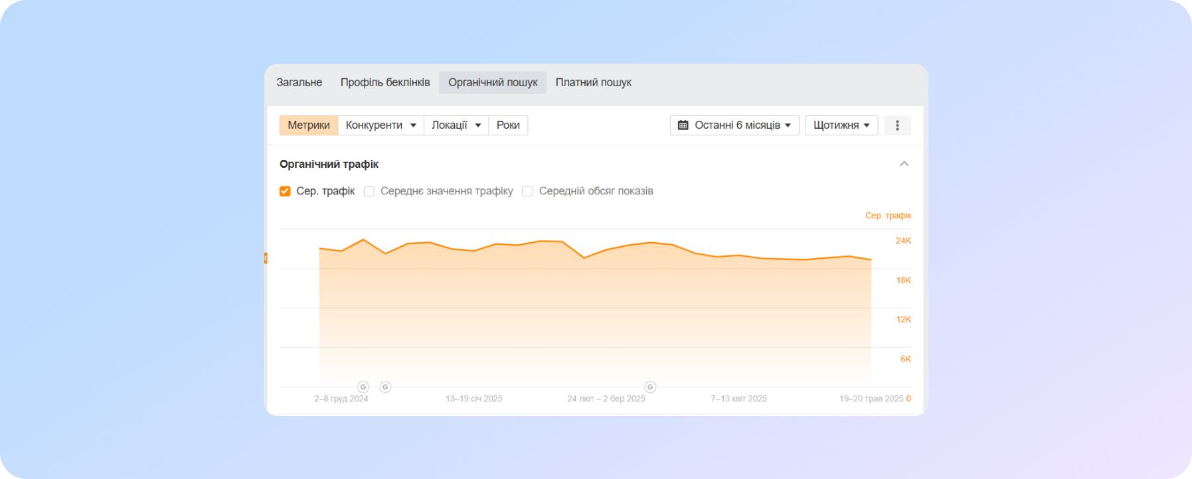Screen dimensions: 1192x479
Task: Collapse the Органічний трафік section
Action: tap(904, 164)
